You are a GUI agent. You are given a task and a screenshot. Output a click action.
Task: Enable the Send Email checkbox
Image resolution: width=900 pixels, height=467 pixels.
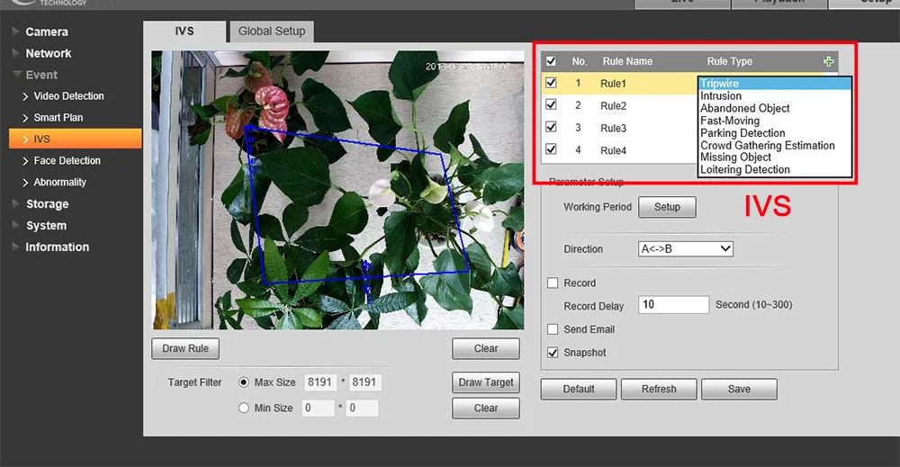click(553, 329)
